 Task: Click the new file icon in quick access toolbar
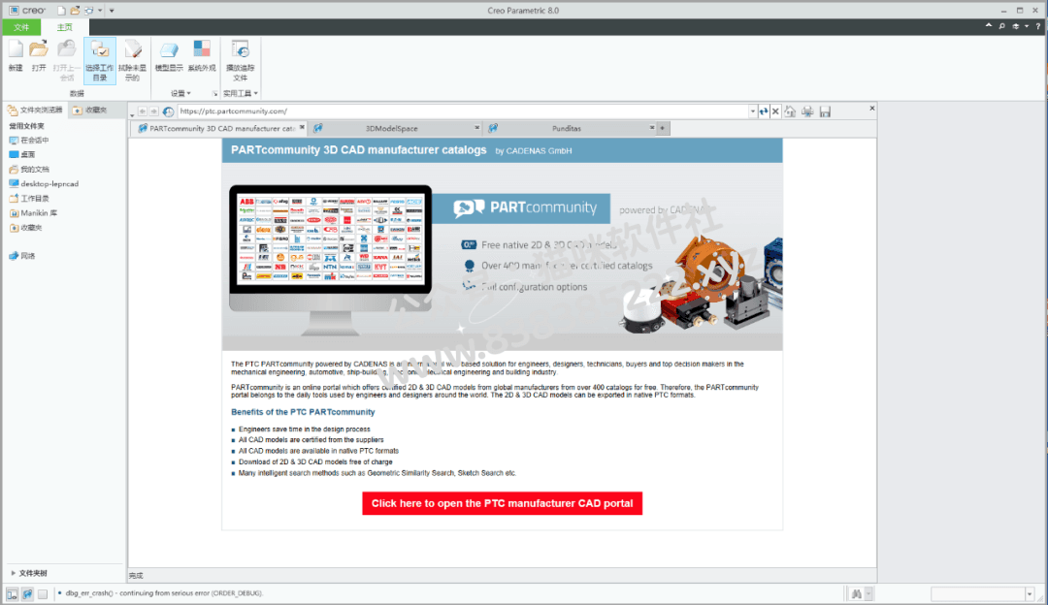(61, 11)
